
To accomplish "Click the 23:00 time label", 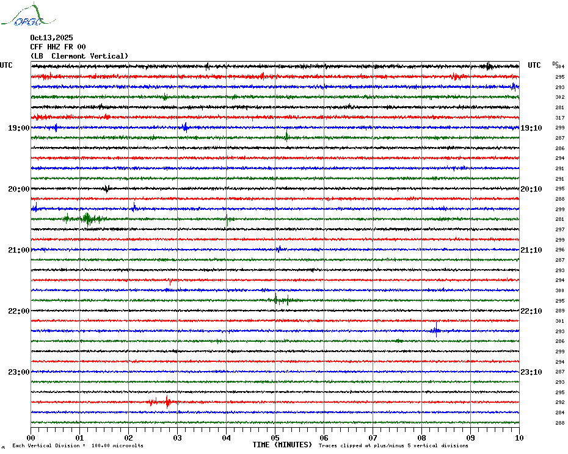I will pyautogui.click(x=19, y=372).
